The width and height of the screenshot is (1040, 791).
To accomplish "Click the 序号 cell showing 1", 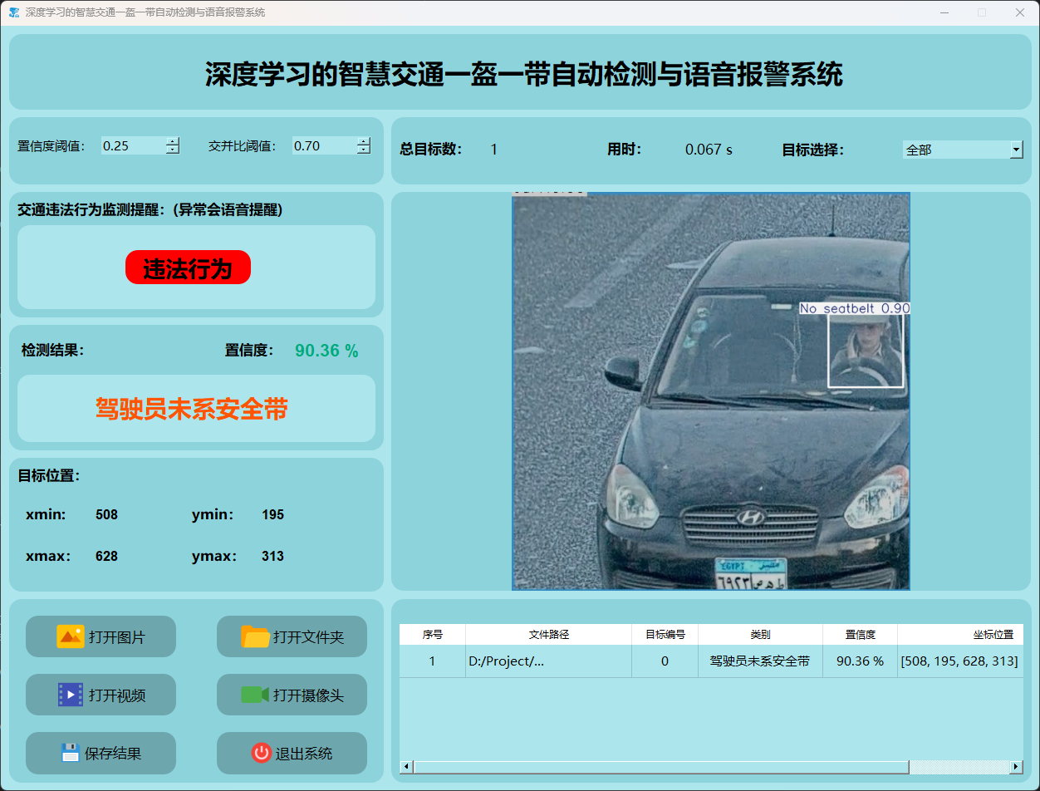I will 432,661.
